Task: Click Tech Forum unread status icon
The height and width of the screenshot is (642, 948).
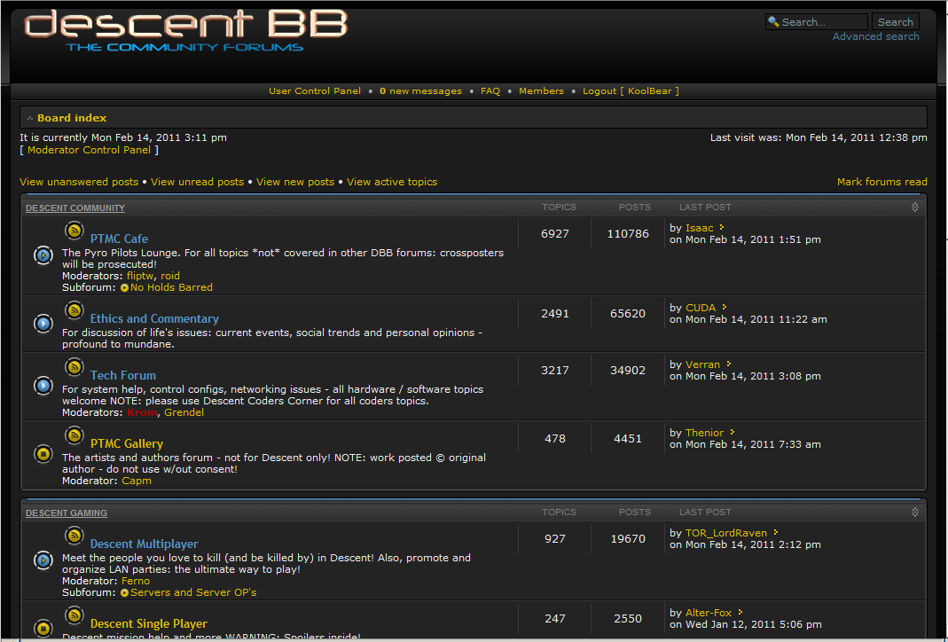Action: (x=43, y=386)
